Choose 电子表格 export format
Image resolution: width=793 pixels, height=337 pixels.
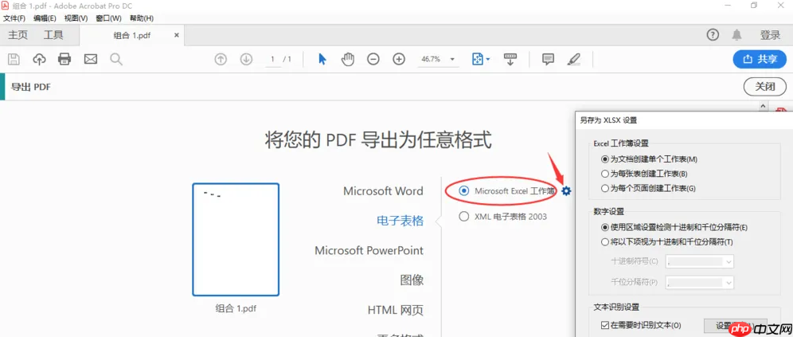point(400,221)
